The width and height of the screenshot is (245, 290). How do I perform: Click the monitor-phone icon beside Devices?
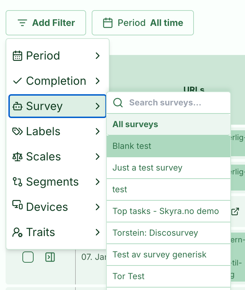pyautogui.click(x=17, y=205)
